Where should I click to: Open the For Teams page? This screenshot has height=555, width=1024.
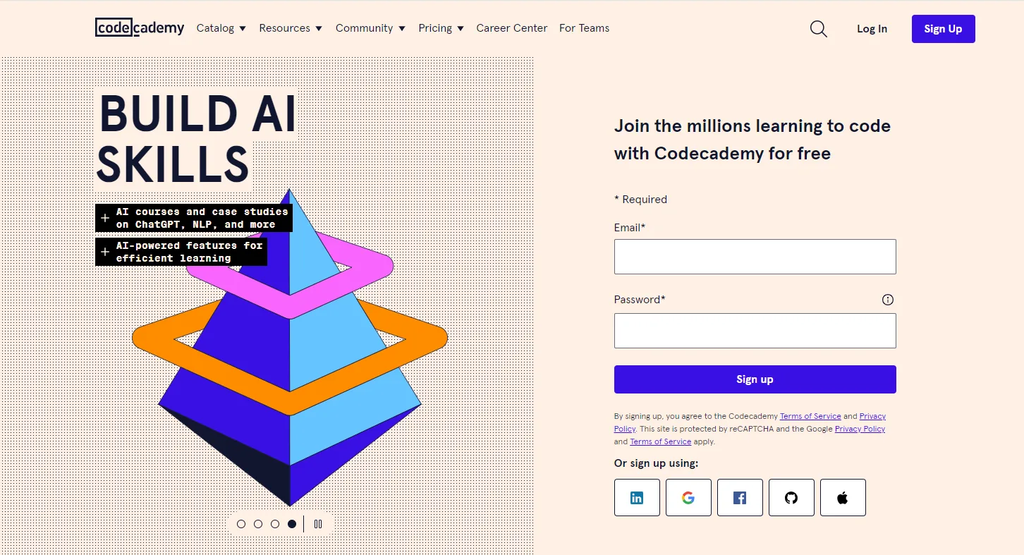tap(584, 28)
